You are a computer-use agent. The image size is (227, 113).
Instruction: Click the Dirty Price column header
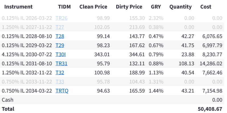click(129, 7)
